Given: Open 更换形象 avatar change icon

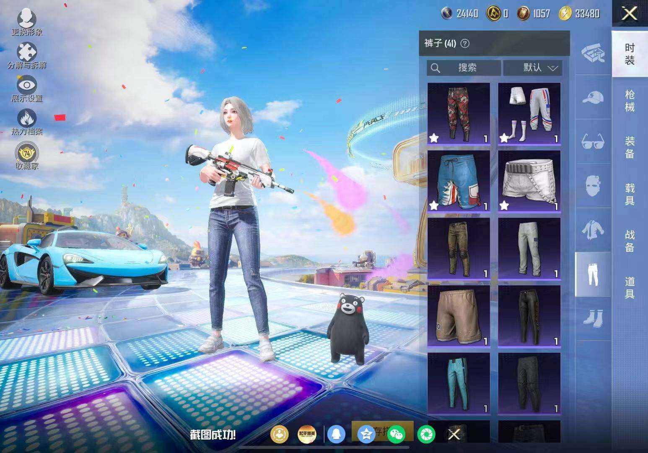Looking at the screenshot, I should pos(27,22).
